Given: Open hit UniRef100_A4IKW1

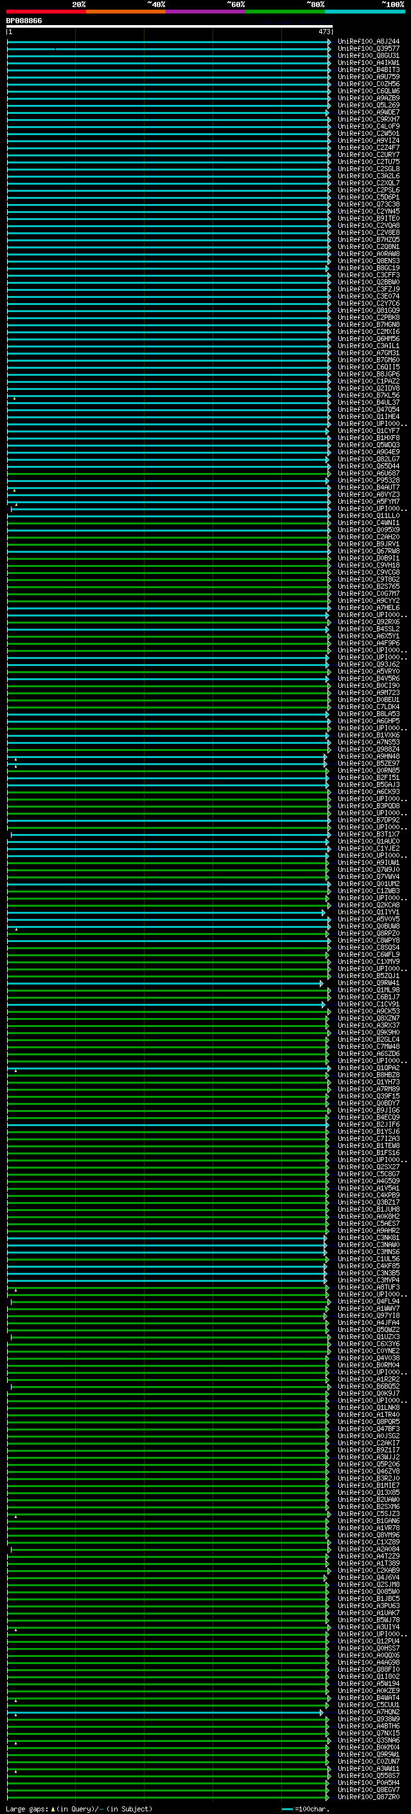Looking at the screenshot, I should click(368, 62).
